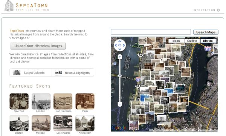Pan the map down with arrow
Screen dimensions: 226x136
(120, 49)
